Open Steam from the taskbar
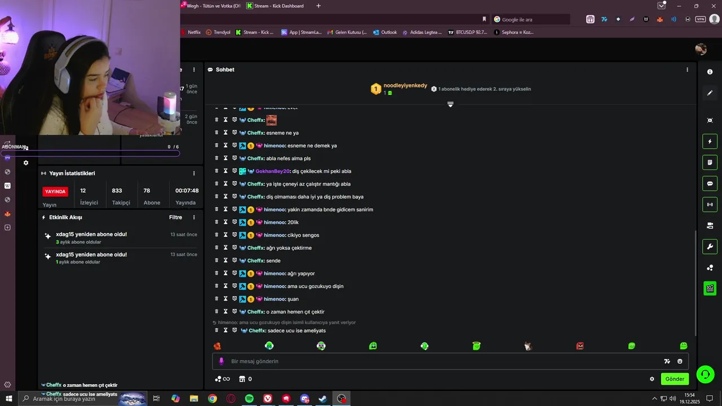 [323, 399]
